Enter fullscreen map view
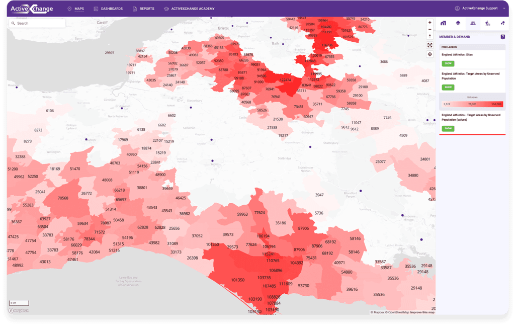 (430, 45)
